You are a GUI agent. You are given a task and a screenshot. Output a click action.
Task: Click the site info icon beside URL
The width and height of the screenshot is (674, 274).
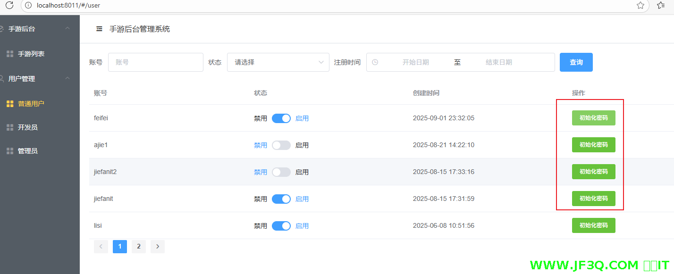28,5
